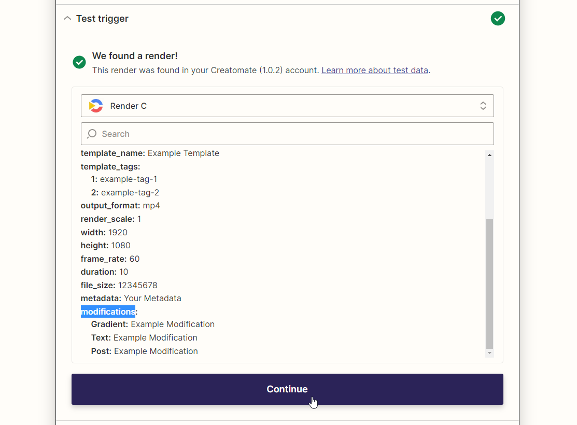Viewport: 577px width, 425px height.
Task: Click the Test trigger heading text
Action: click(102, 18)
